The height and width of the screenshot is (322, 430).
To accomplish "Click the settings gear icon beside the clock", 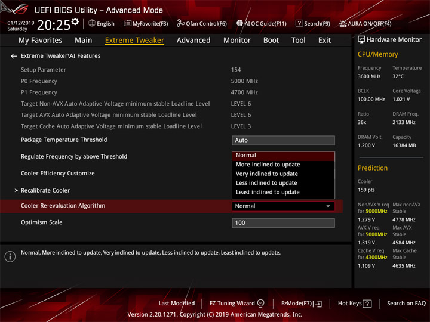I will [75, 21].
